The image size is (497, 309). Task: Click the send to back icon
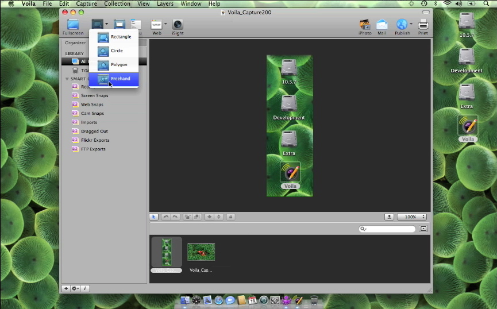pyautogui.click(x=197, y=217)
